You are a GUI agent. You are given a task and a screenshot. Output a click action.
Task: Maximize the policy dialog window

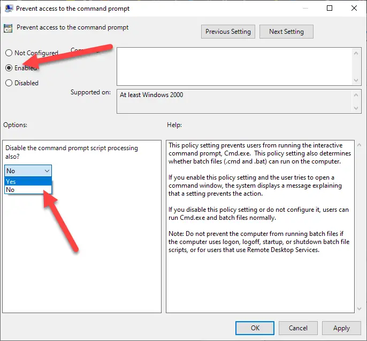click(330, 8)
